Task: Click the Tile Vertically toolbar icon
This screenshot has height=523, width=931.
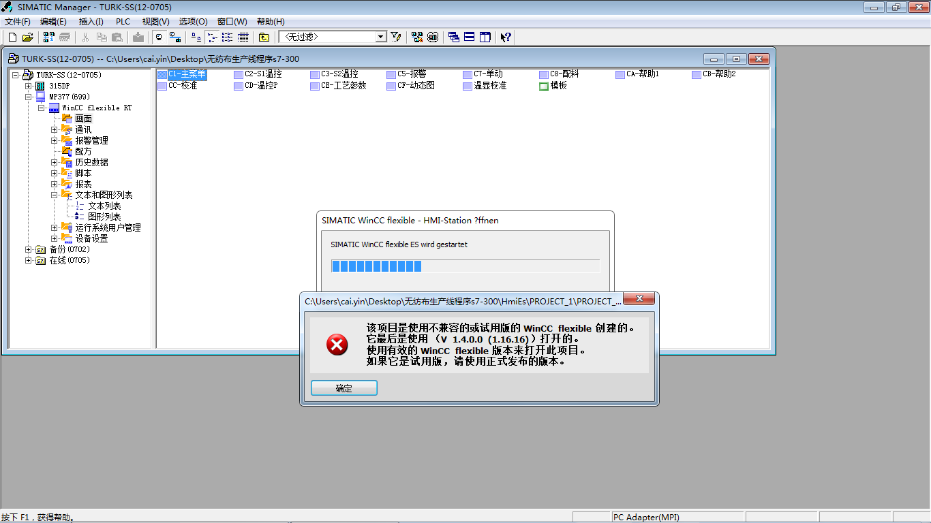Action: pyautogui.click(x=485, y=37)
